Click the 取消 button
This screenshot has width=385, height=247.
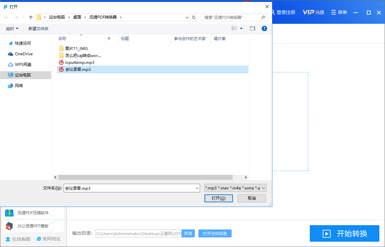(252, 198)
